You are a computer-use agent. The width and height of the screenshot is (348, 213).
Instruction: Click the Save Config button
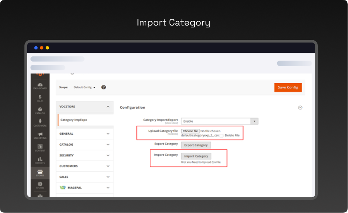pyautogui.click(x=288, y=87)
